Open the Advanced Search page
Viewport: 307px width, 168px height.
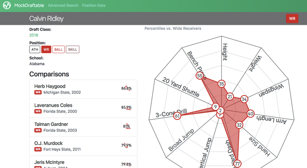click(63, 5)
